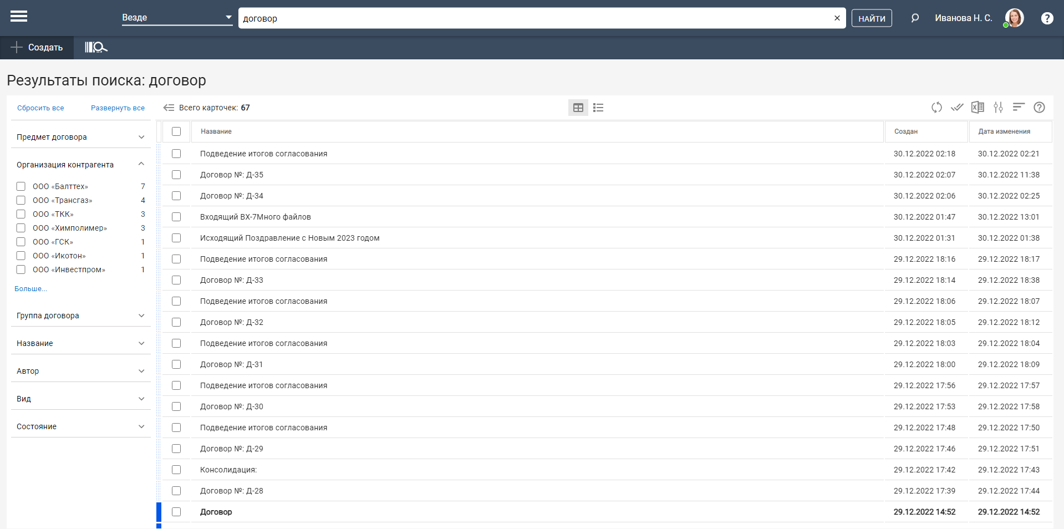Open the Везде search scope dropdown
The image size is (1064, 529).
coord(176,18)
